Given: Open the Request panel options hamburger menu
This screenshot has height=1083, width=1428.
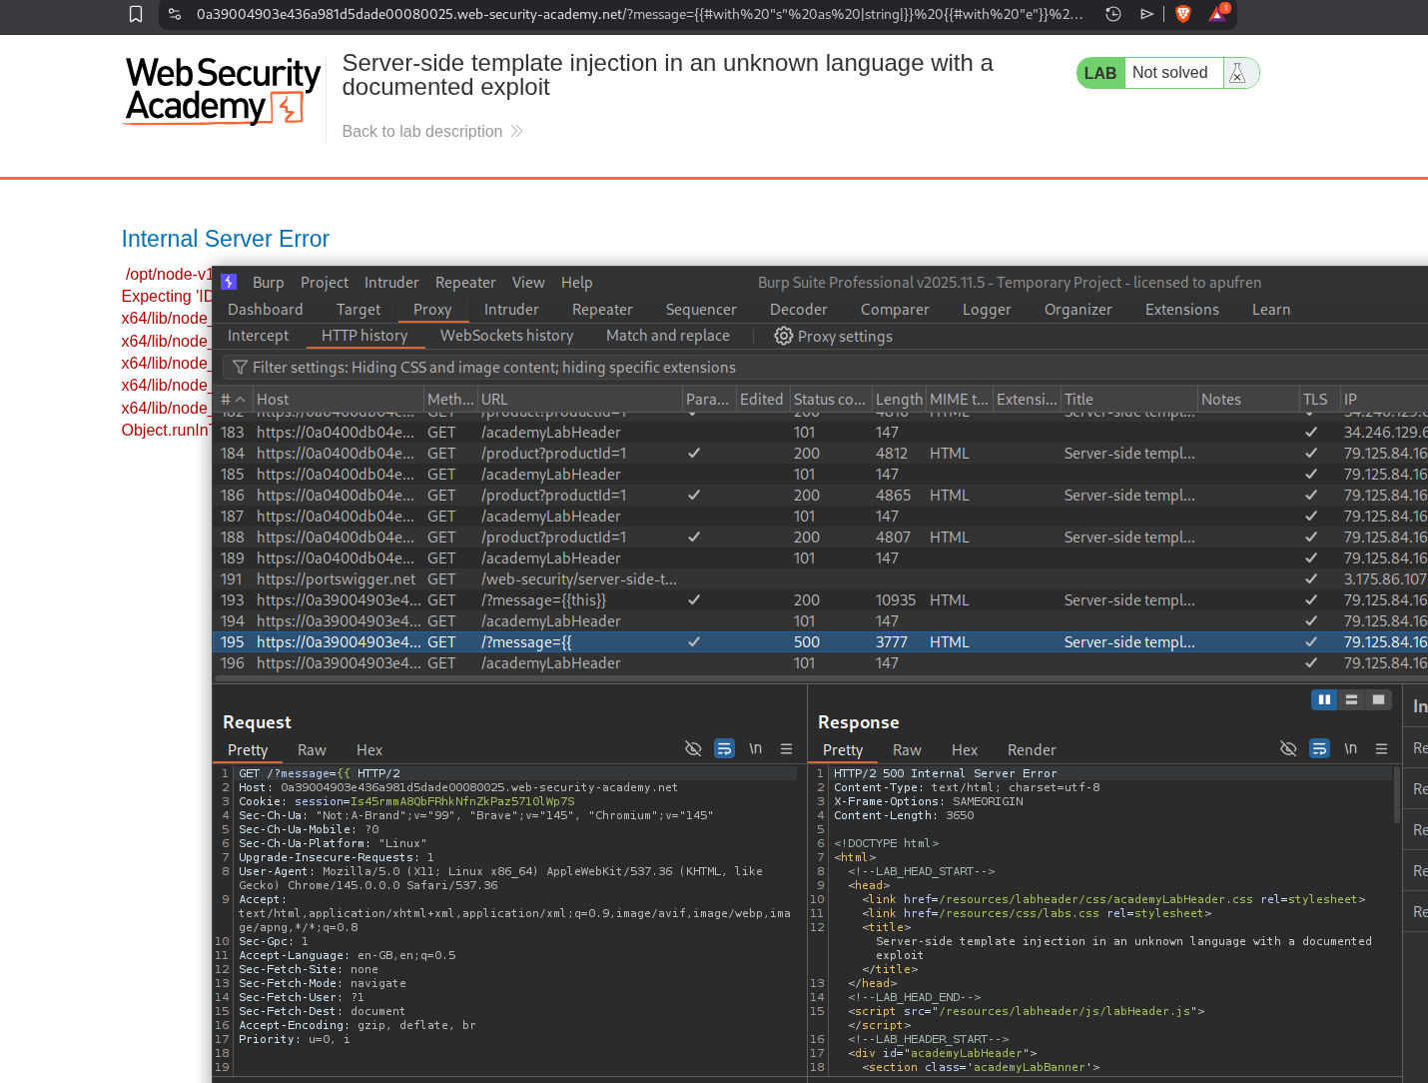Looking at the screenshot, I should [x=786, y=749].
